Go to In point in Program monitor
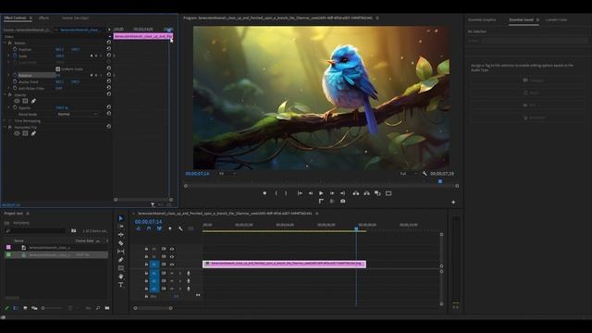The height and width of the screenshot is (333, 592). (x=300, y=193)
